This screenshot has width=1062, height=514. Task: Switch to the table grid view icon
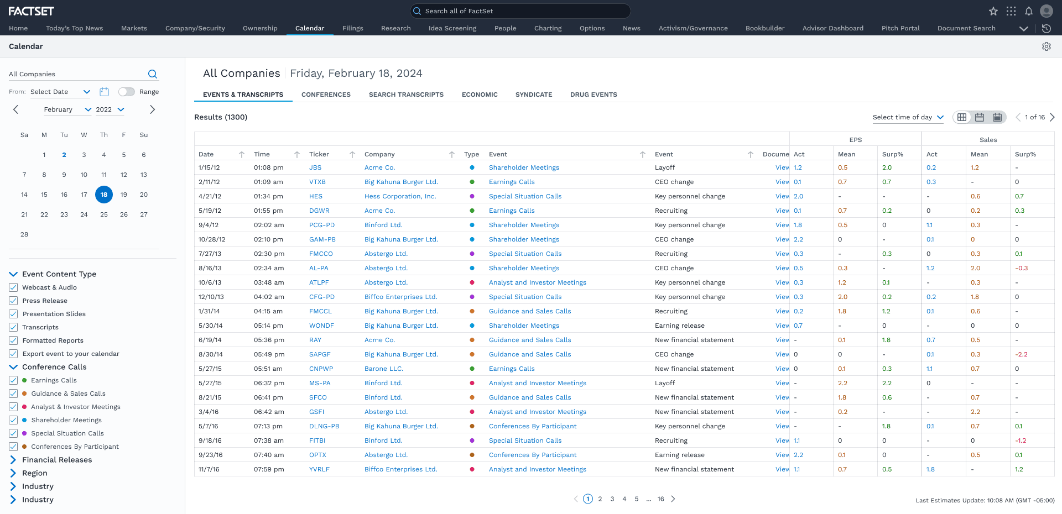pos(962,117)
